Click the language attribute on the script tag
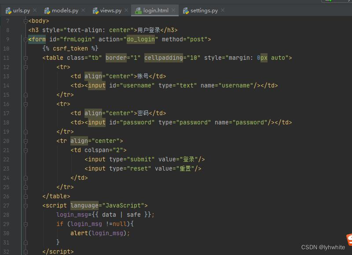This screenshot has width=352, height=255. click(x=84, y=205)
